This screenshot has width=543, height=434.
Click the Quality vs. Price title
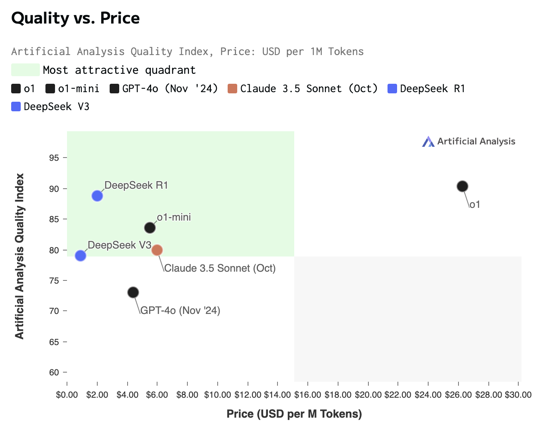76,18
